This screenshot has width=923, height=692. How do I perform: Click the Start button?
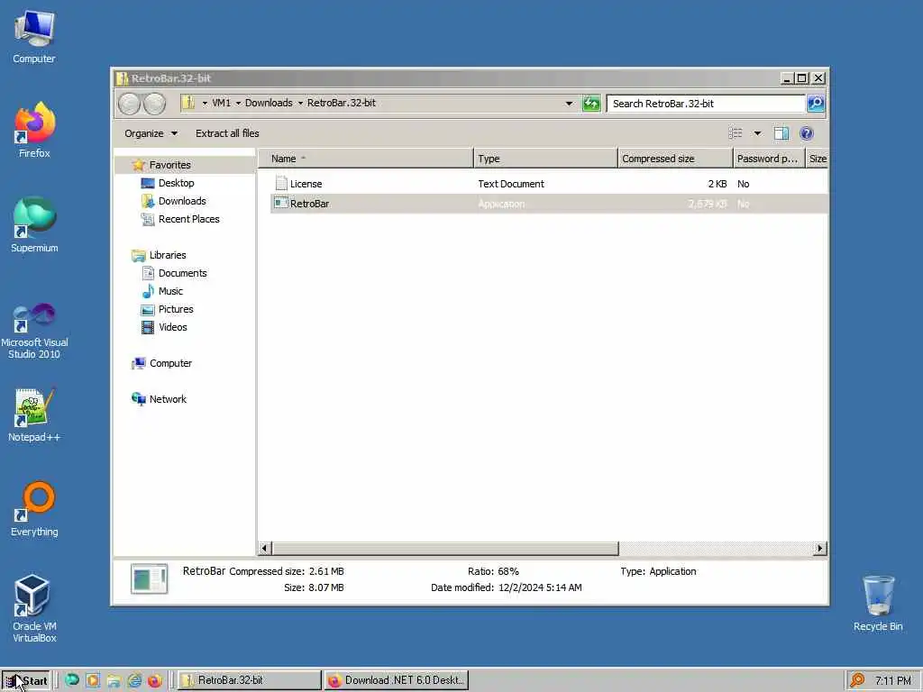(26, 681)
